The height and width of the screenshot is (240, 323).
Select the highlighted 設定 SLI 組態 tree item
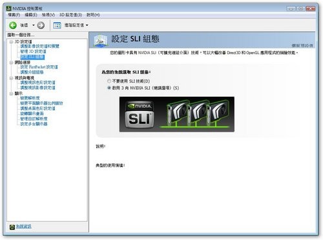click(x=32, y=57)
